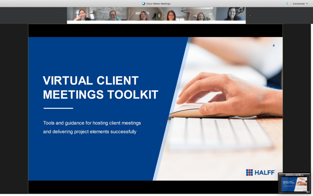Select the third participant video in the strip
This screenshot has width=313, height=196.
(x=142, y=14)
